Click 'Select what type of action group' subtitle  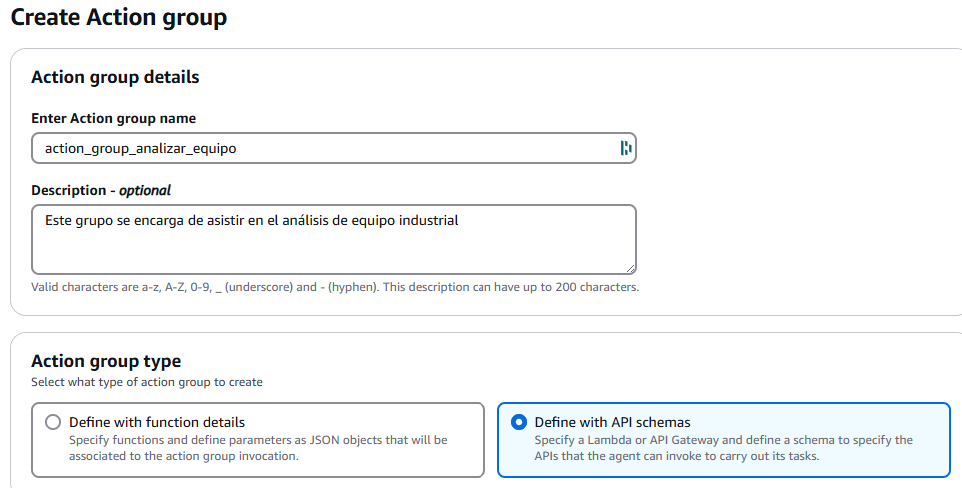[147, 382]
